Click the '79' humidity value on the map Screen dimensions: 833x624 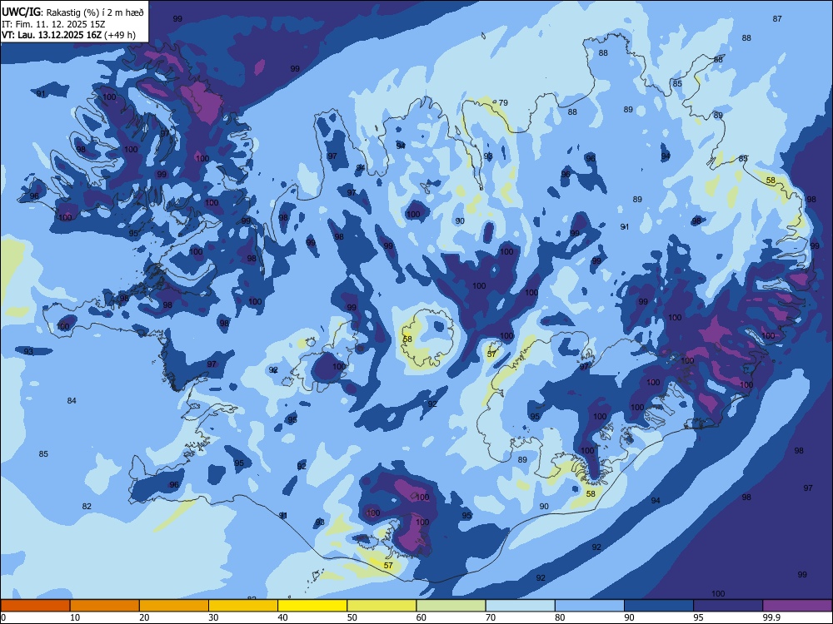pos(503,103)
